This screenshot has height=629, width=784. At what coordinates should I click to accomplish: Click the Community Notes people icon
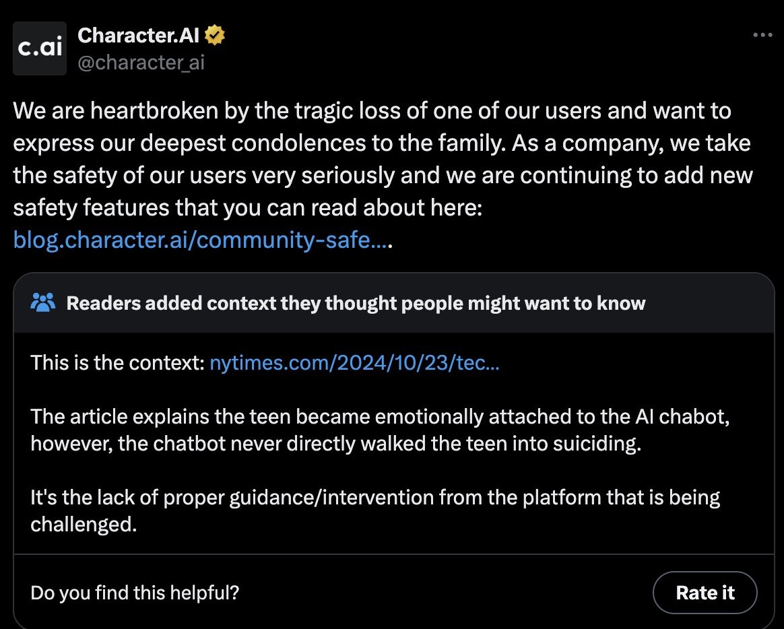[43, 302]
